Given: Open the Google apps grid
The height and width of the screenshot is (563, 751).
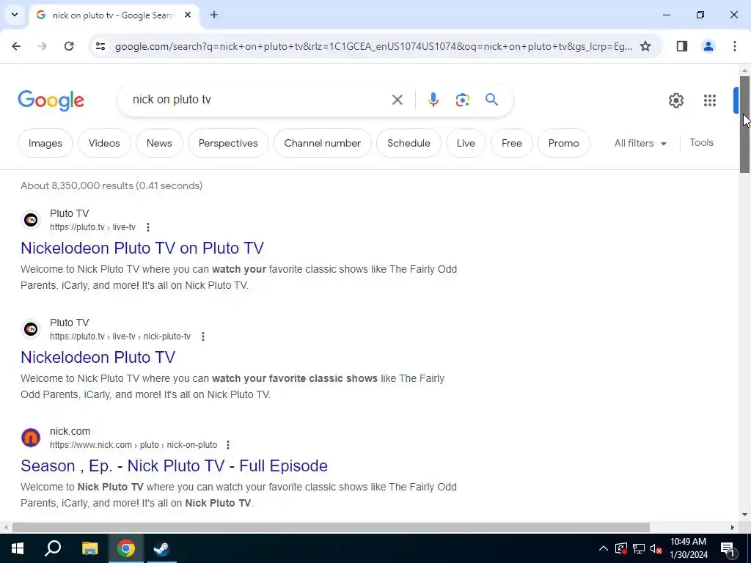Looking at the screenshot, I should click(710, 100).
